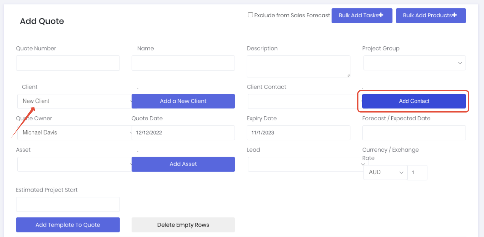Viewport: 484px width, 237px height.
Task: Select the Quote Date field showing 12/12/2022
Action: (x=183, y=133)
